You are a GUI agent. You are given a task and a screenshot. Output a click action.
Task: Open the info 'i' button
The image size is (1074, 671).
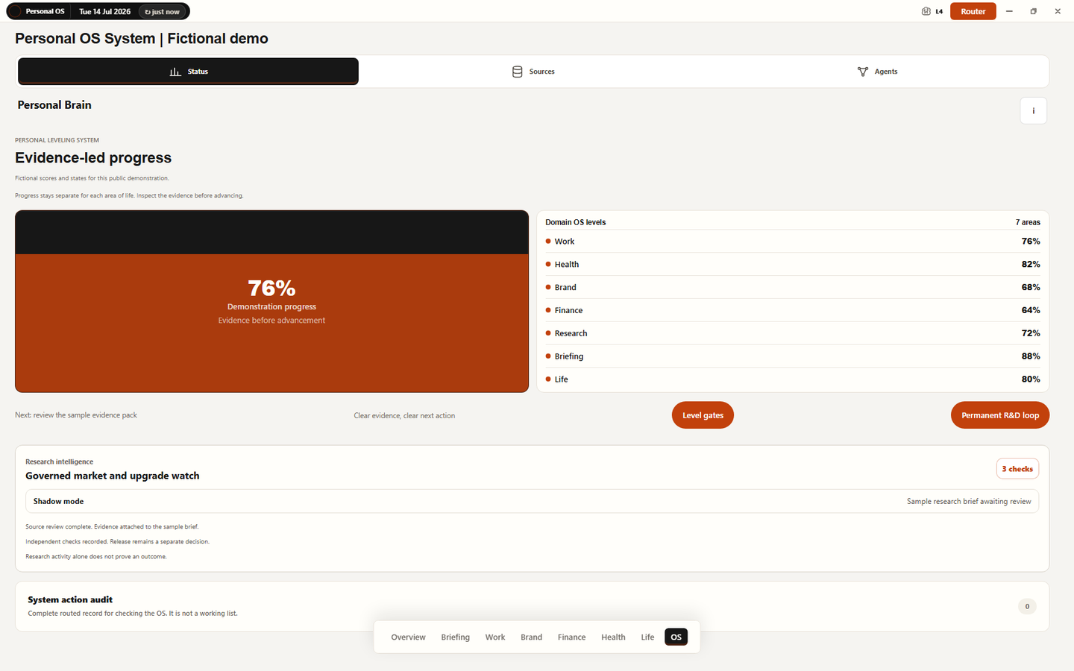[x=1033, y=110]
